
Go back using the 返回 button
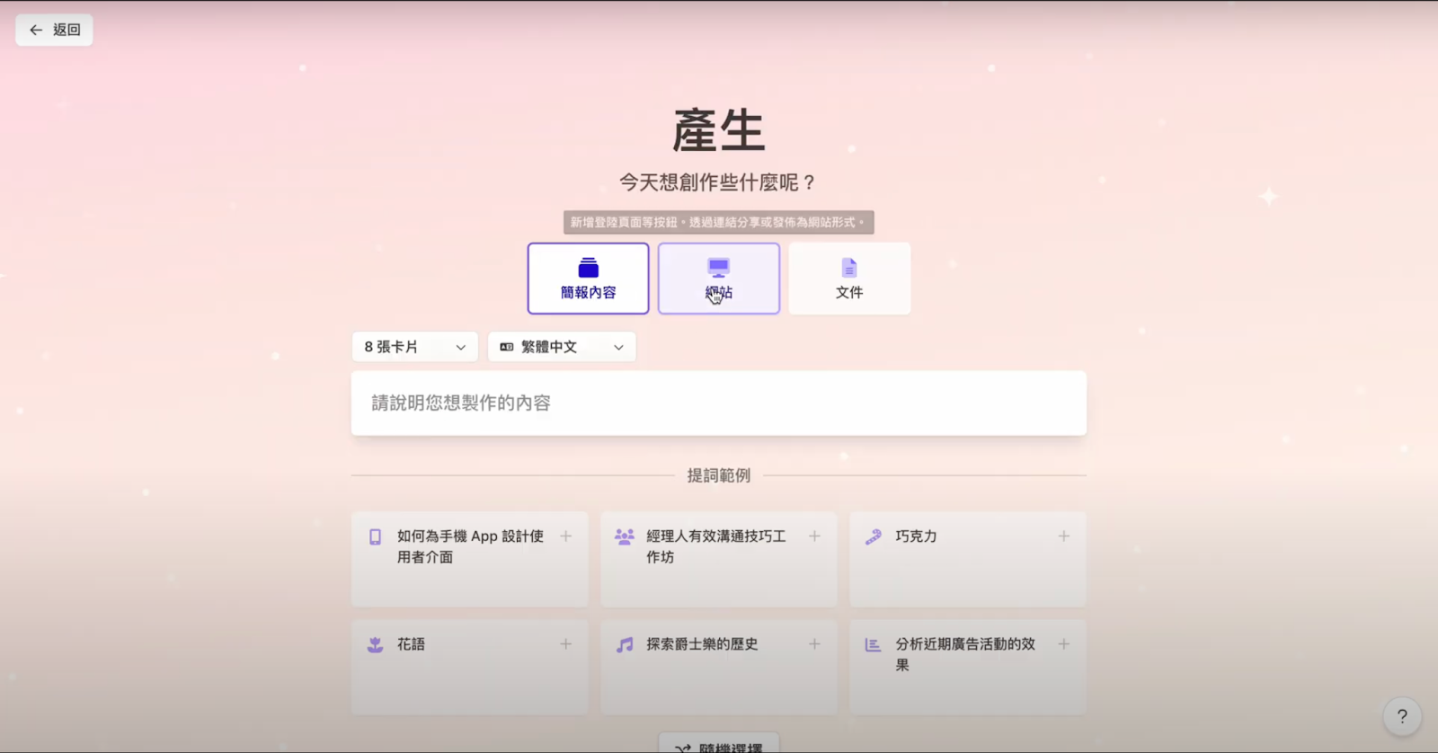[54, 30]
